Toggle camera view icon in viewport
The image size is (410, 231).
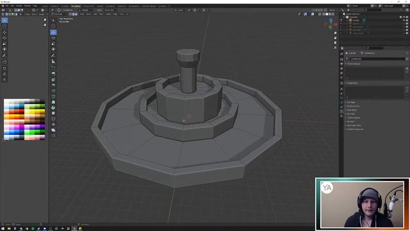[335, 43]
